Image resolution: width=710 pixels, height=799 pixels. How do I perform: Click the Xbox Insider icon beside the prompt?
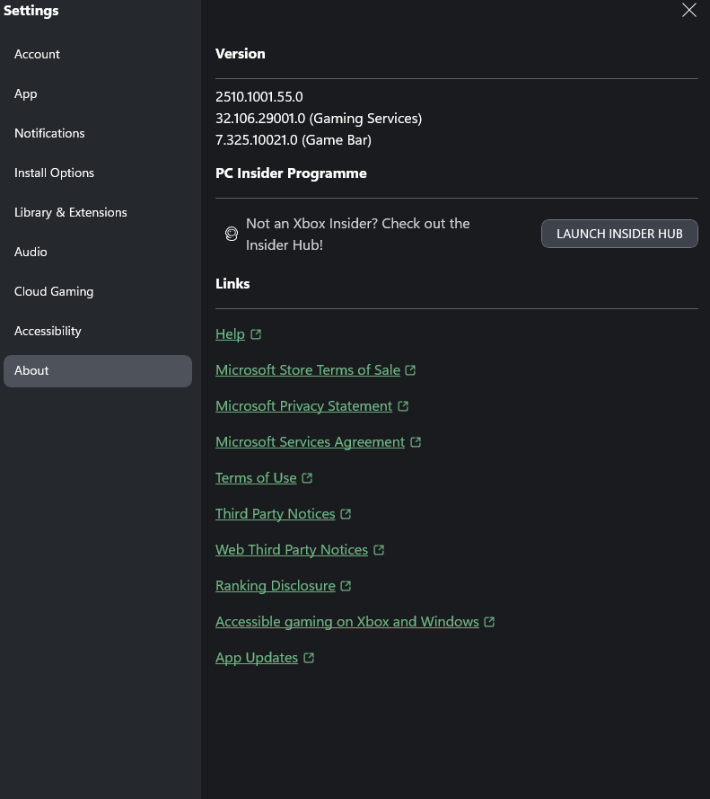231,235
